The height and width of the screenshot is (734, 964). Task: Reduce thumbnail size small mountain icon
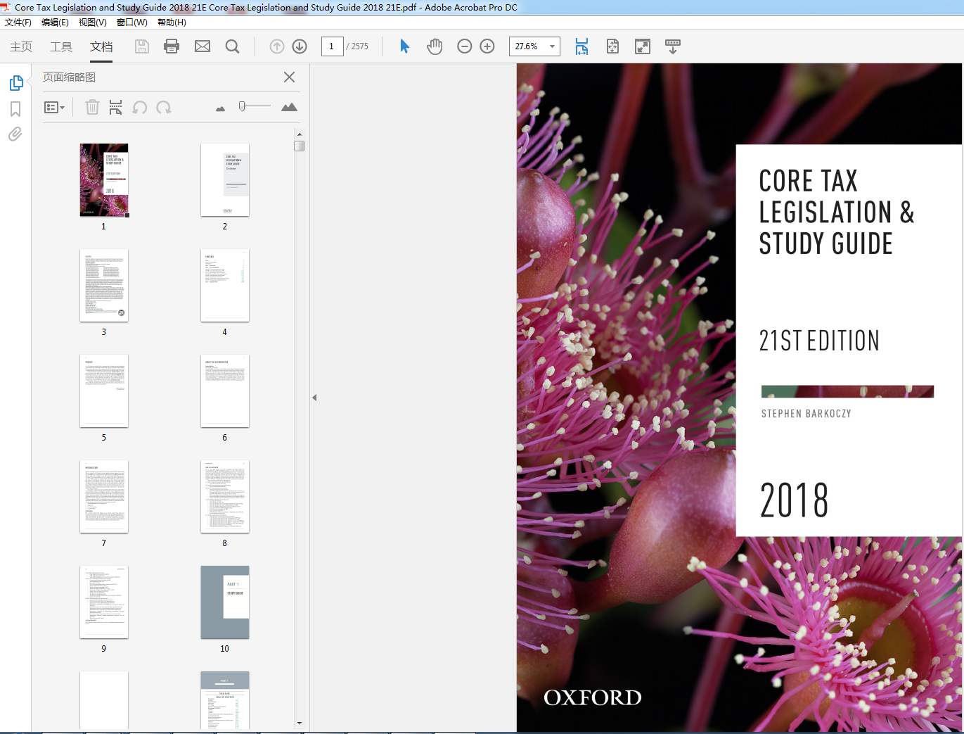220,108
